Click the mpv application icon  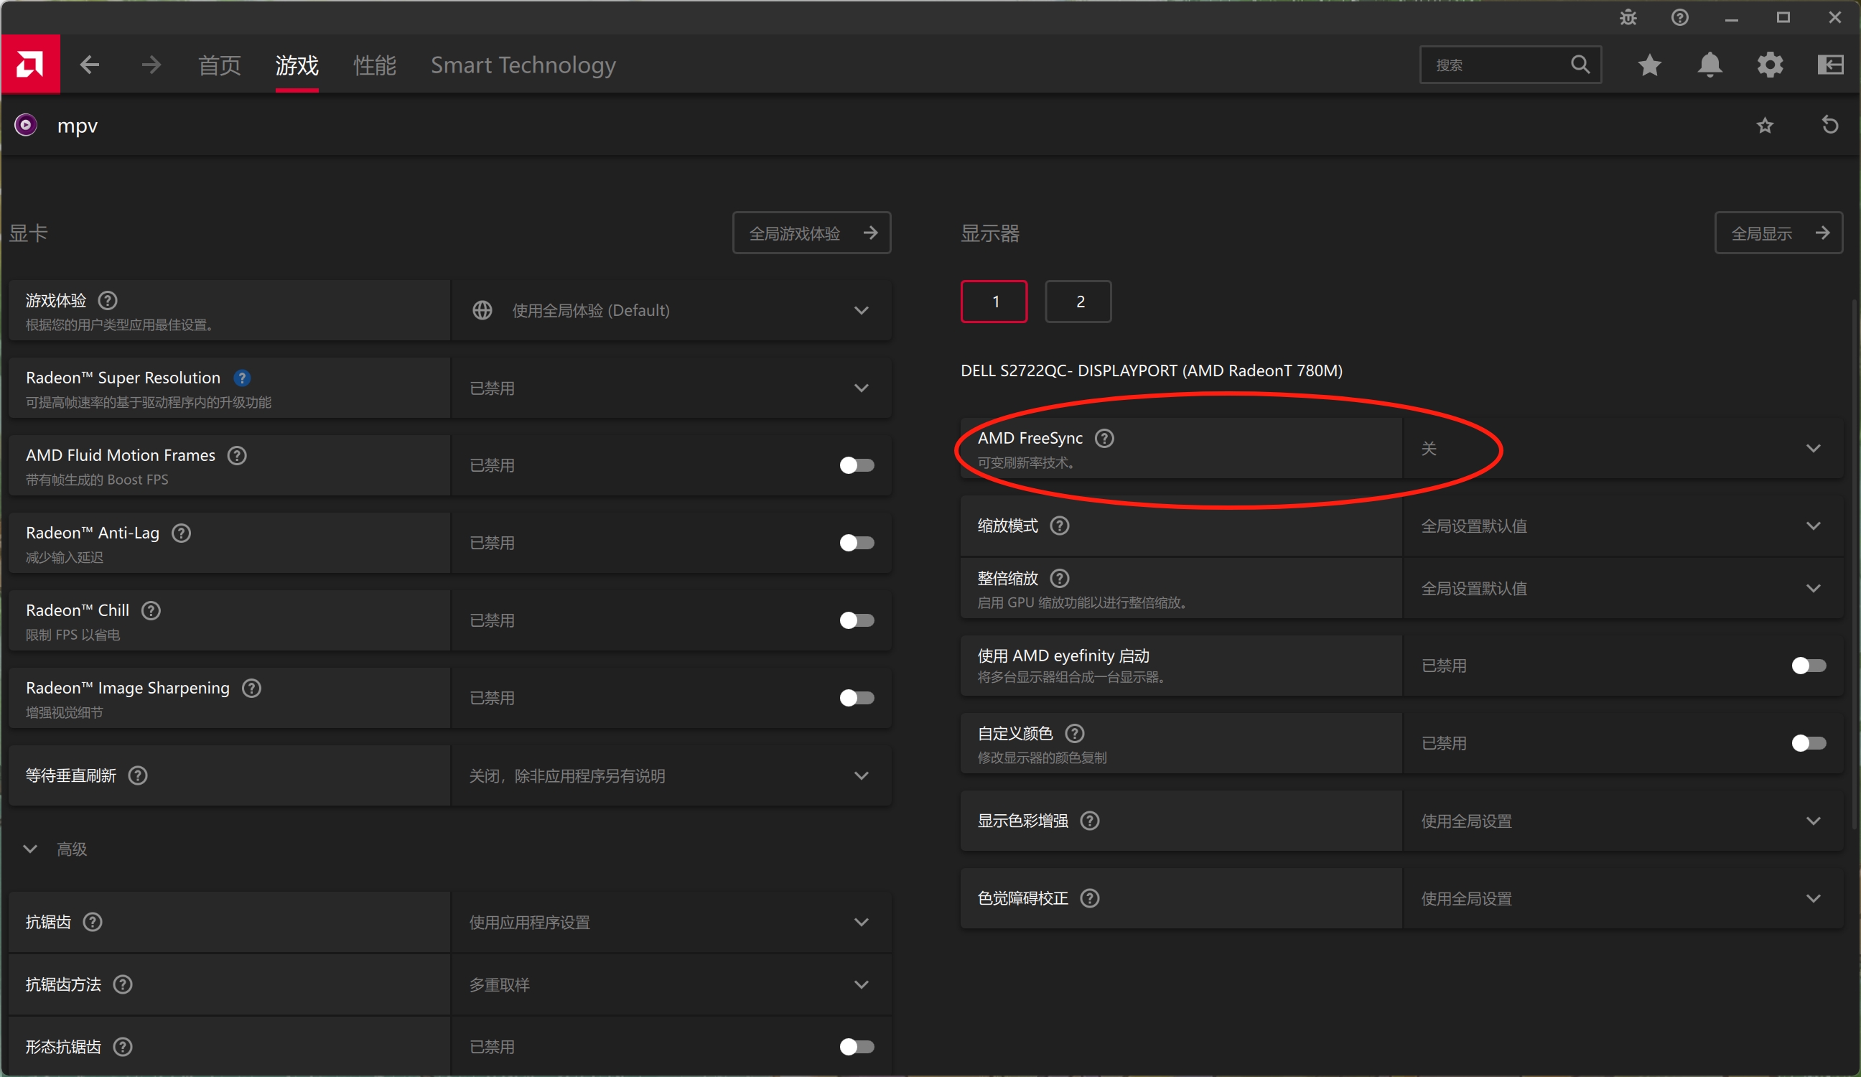coord(26,125)
